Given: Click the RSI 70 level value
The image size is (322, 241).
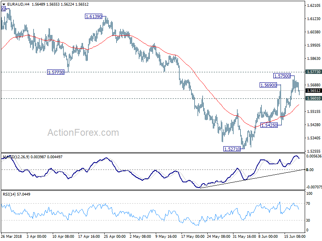Looking at the screenshot, I should [x=308, y=204].
